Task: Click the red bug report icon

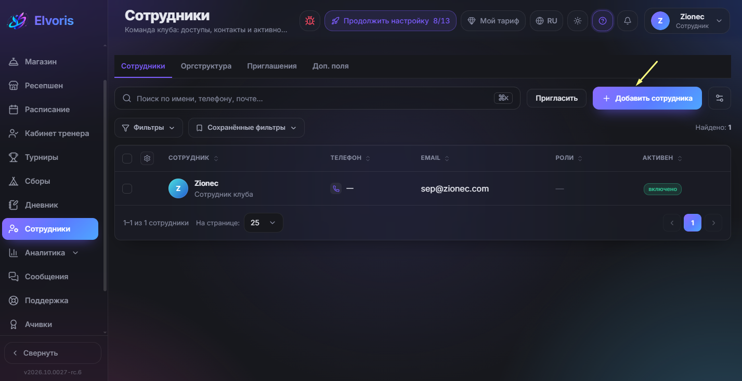Action: [x=310, y=21]
